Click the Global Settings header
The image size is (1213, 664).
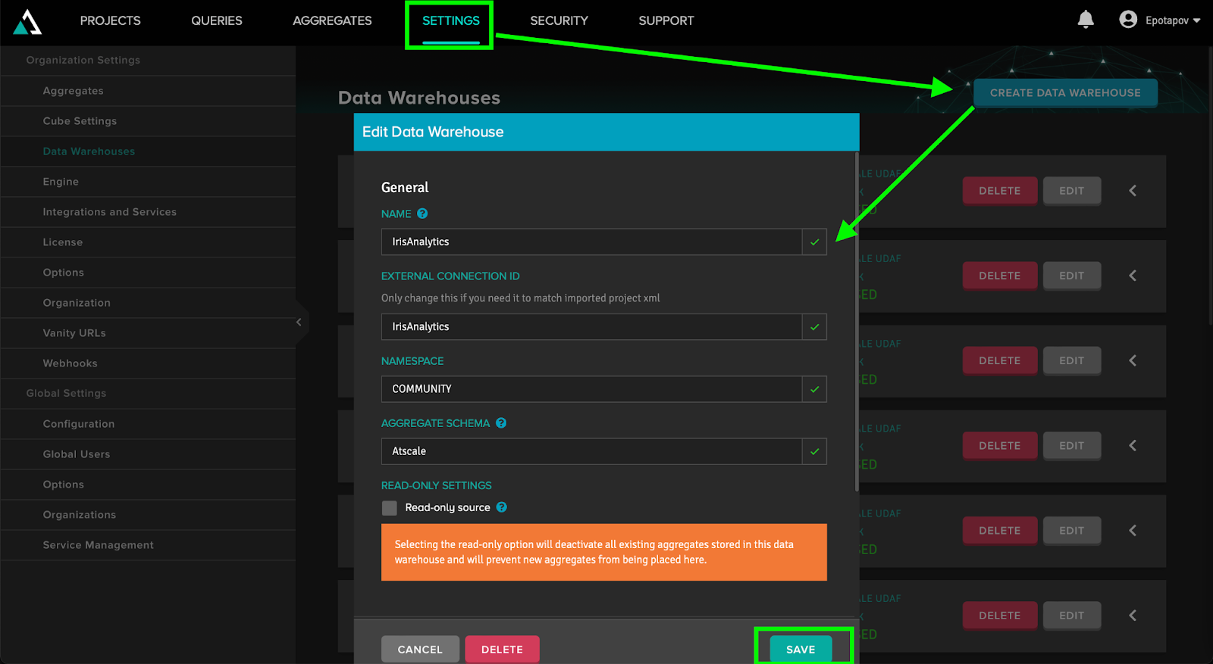pyautogui.click(x=67, y=393)
